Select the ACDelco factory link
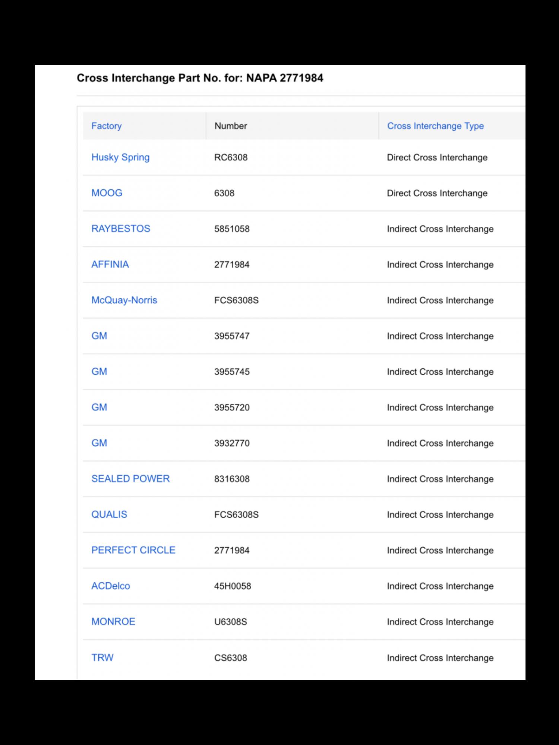This screenshot has width=559, height=745. 111,586
